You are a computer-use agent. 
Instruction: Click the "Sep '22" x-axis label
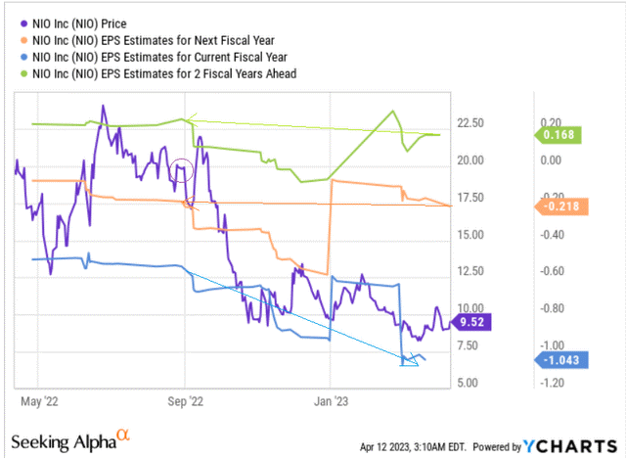tap(185, 401)
